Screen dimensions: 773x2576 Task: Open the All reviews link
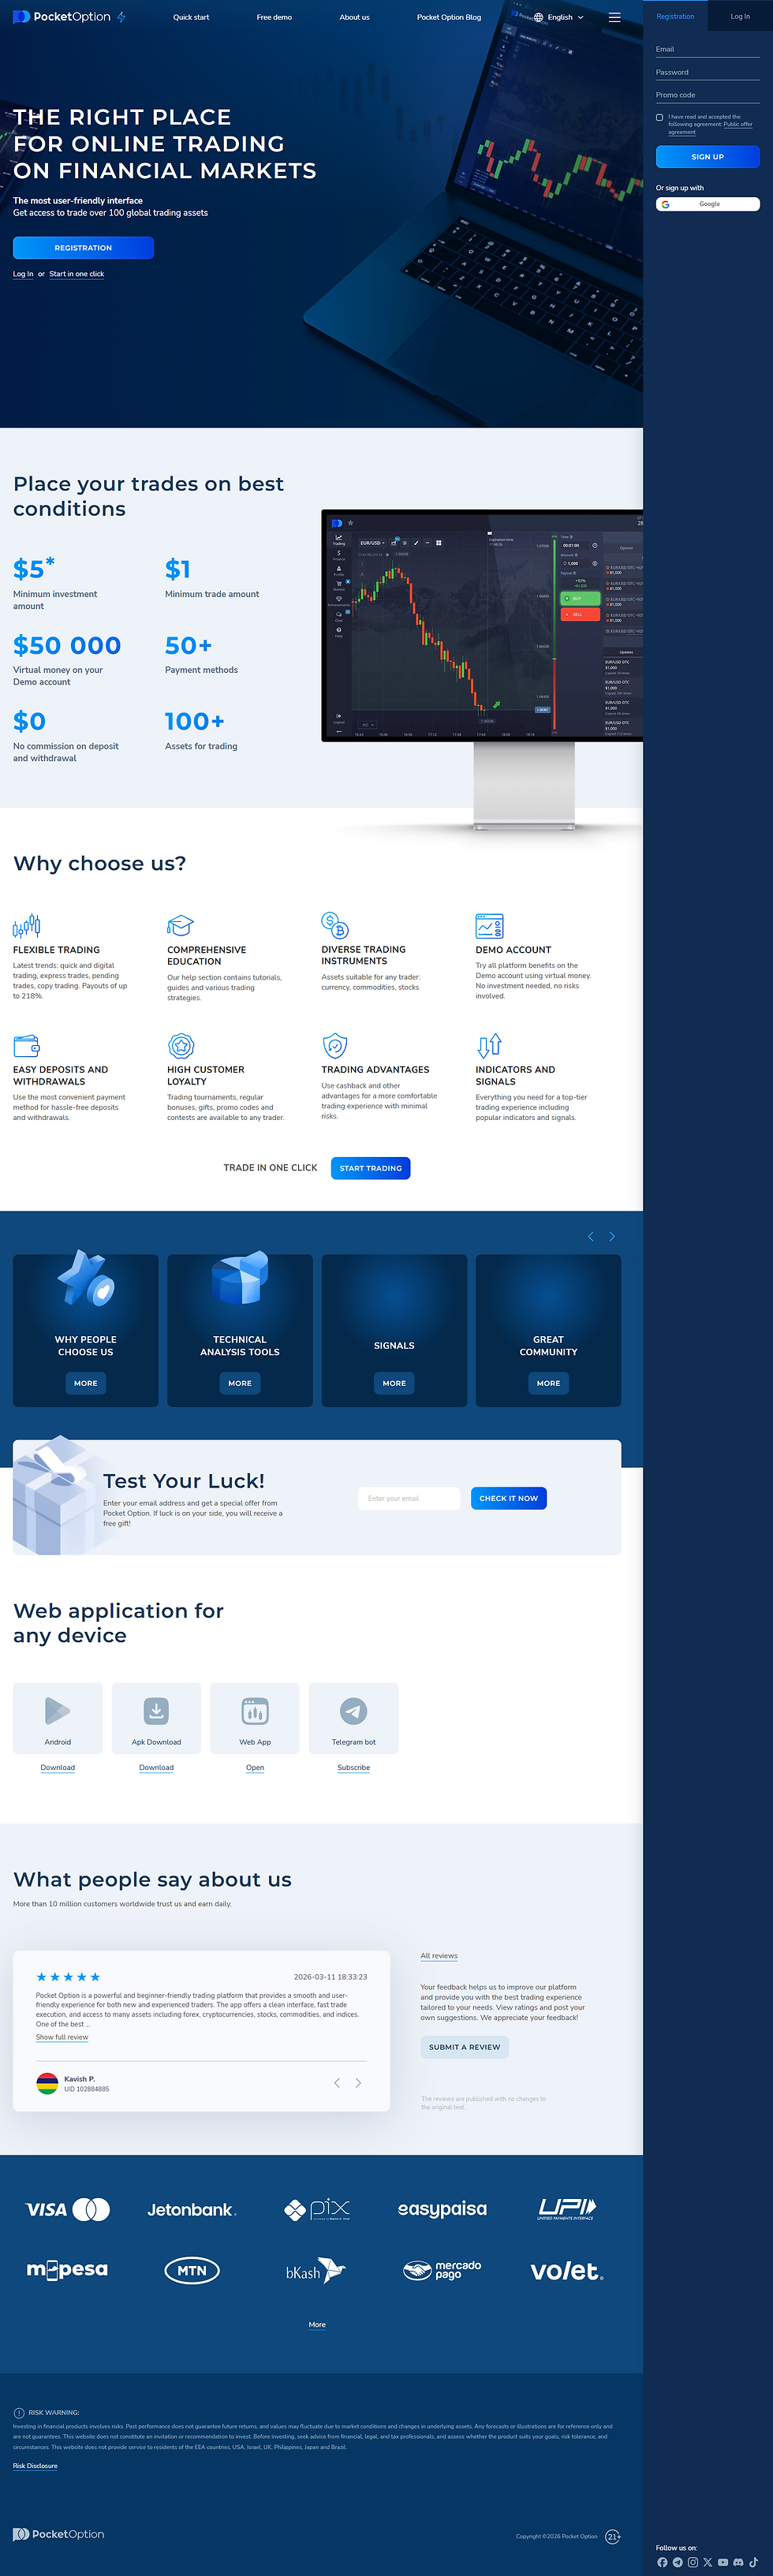pos(439,1956)
